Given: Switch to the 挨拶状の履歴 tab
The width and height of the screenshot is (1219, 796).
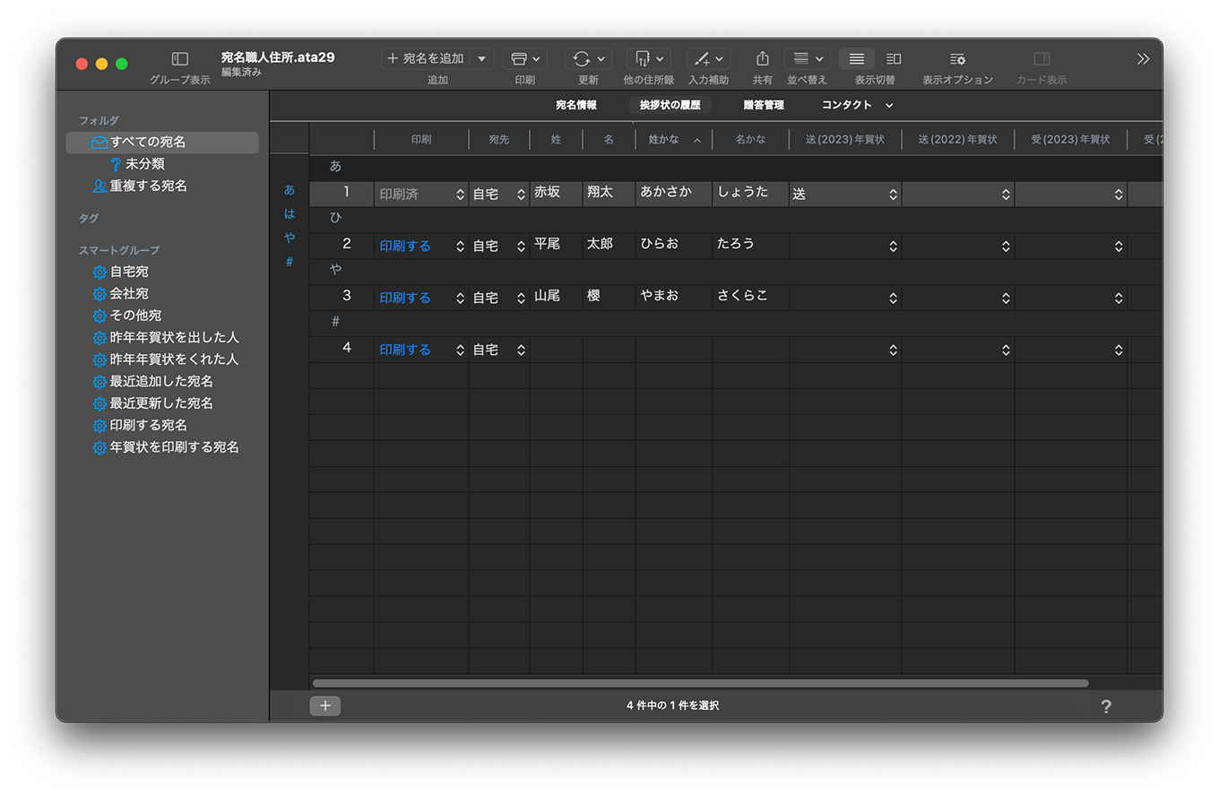Looking at the screenshot, I should [670, 105].
